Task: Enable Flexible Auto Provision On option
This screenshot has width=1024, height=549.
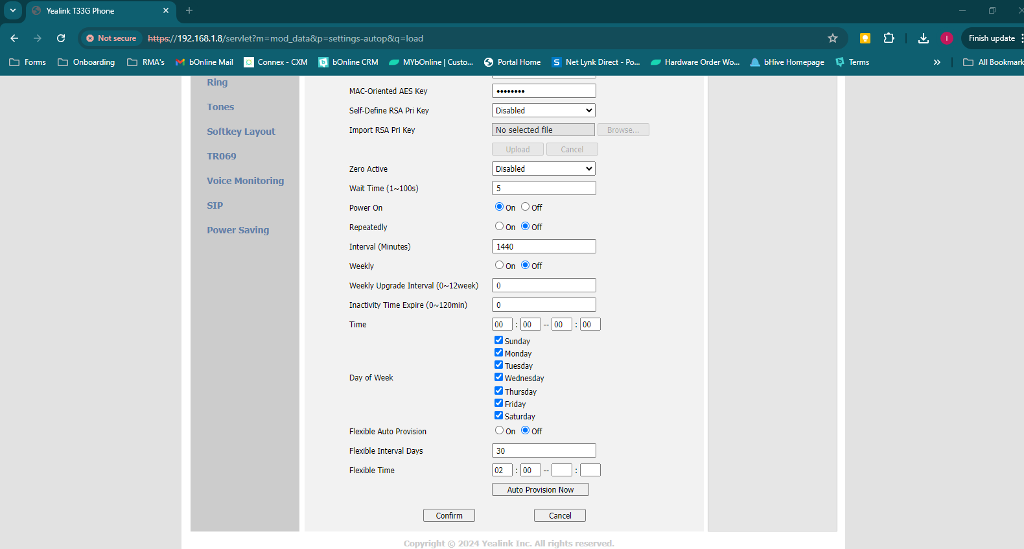Action: pos(499,430)
